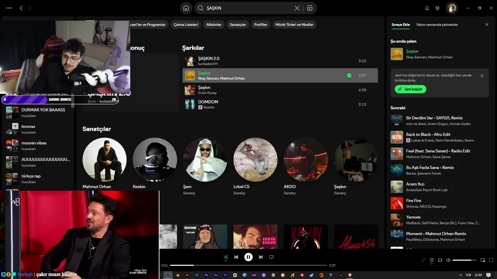Filter results by Profiller

[261, 24]
